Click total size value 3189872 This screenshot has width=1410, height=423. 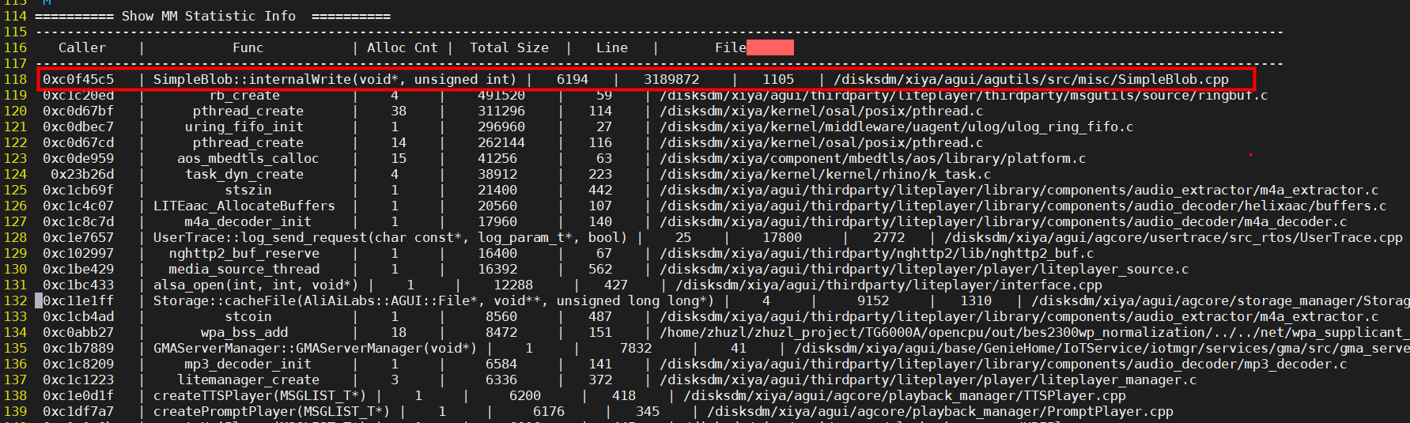[671, 79]
